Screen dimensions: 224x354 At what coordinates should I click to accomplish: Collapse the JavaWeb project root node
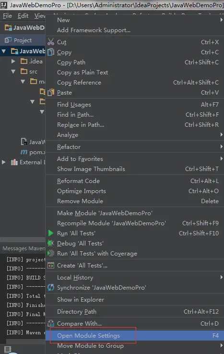click(x=4, y=51)
